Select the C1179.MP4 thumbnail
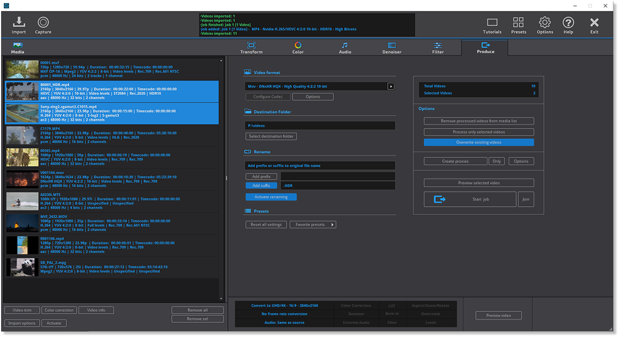The width and height of the screenshot is (620, 338). pos(22,136)
